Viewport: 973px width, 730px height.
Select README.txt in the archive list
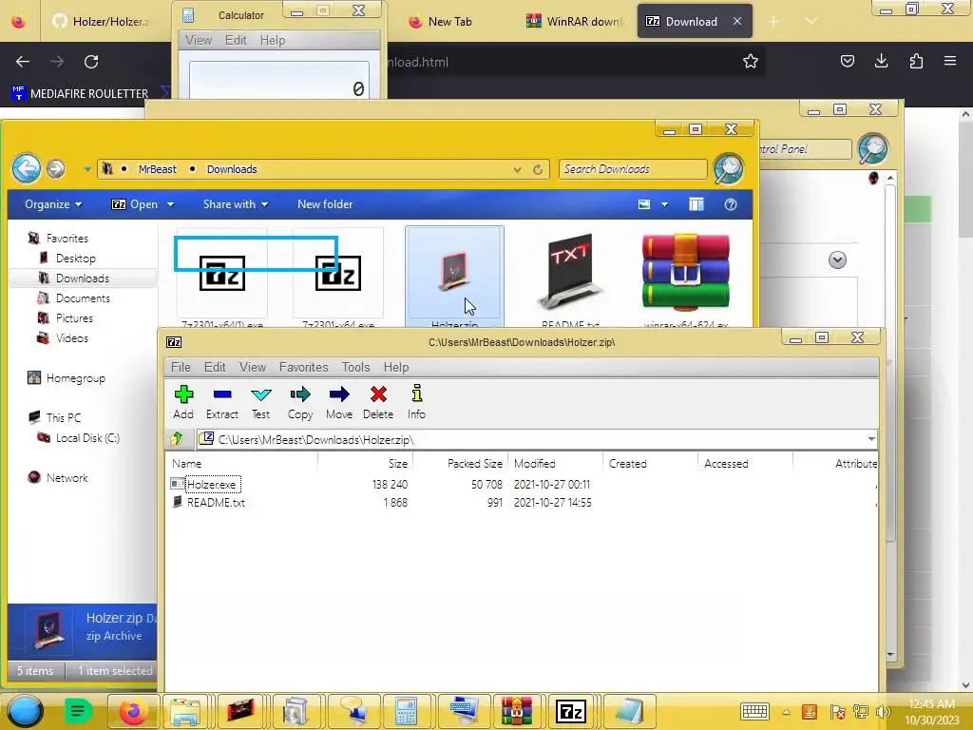(x=216, y=502)
